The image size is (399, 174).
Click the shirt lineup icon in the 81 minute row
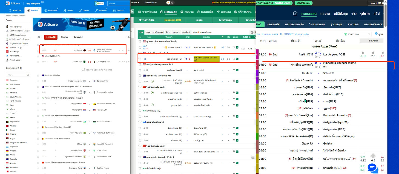point(234,58)
